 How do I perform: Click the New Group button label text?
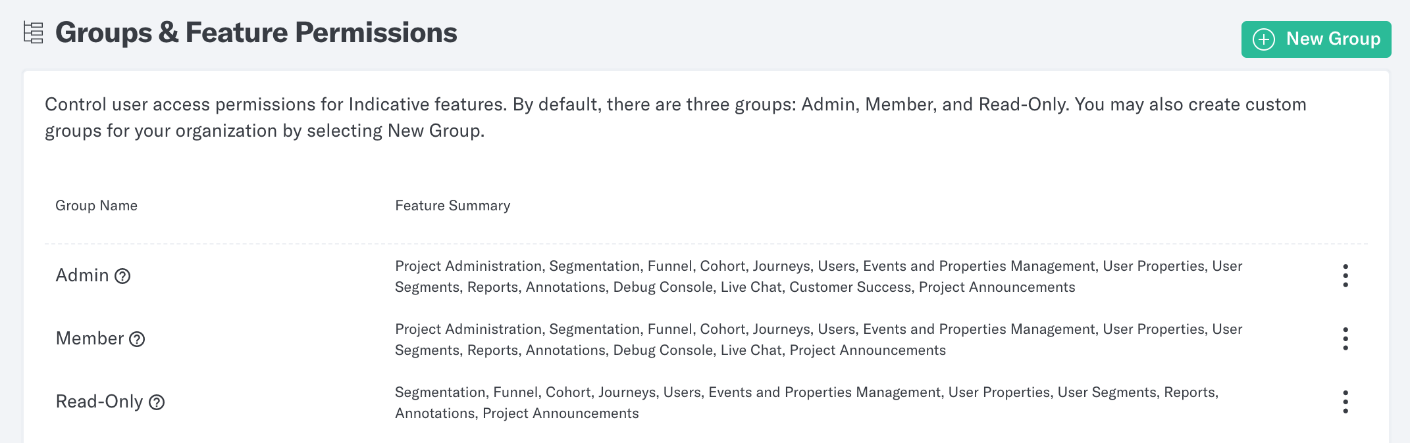click(1333, 39)
